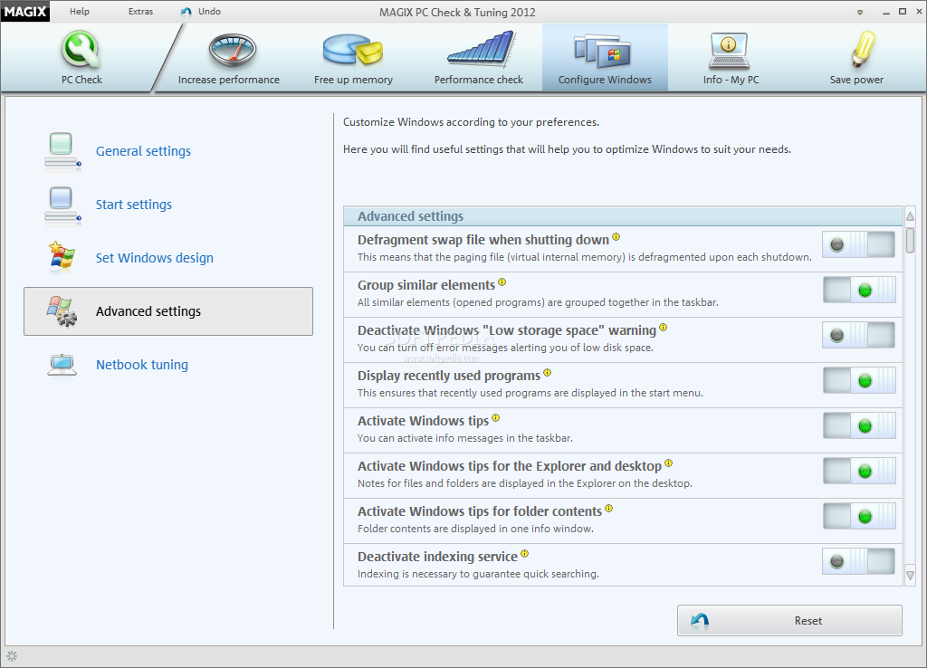Click info icon next to Defragment swap file

click(x=616, y=237)
